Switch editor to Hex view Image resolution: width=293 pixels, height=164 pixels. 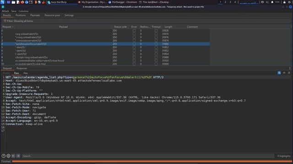26,73
